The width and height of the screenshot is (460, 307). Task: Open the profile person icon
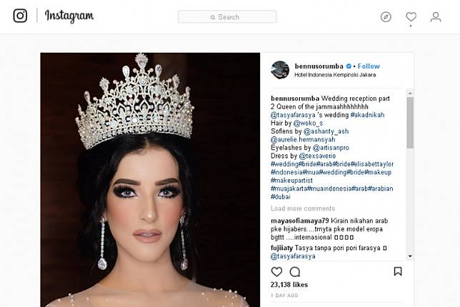pyautogui.click(x=436, y=17)
